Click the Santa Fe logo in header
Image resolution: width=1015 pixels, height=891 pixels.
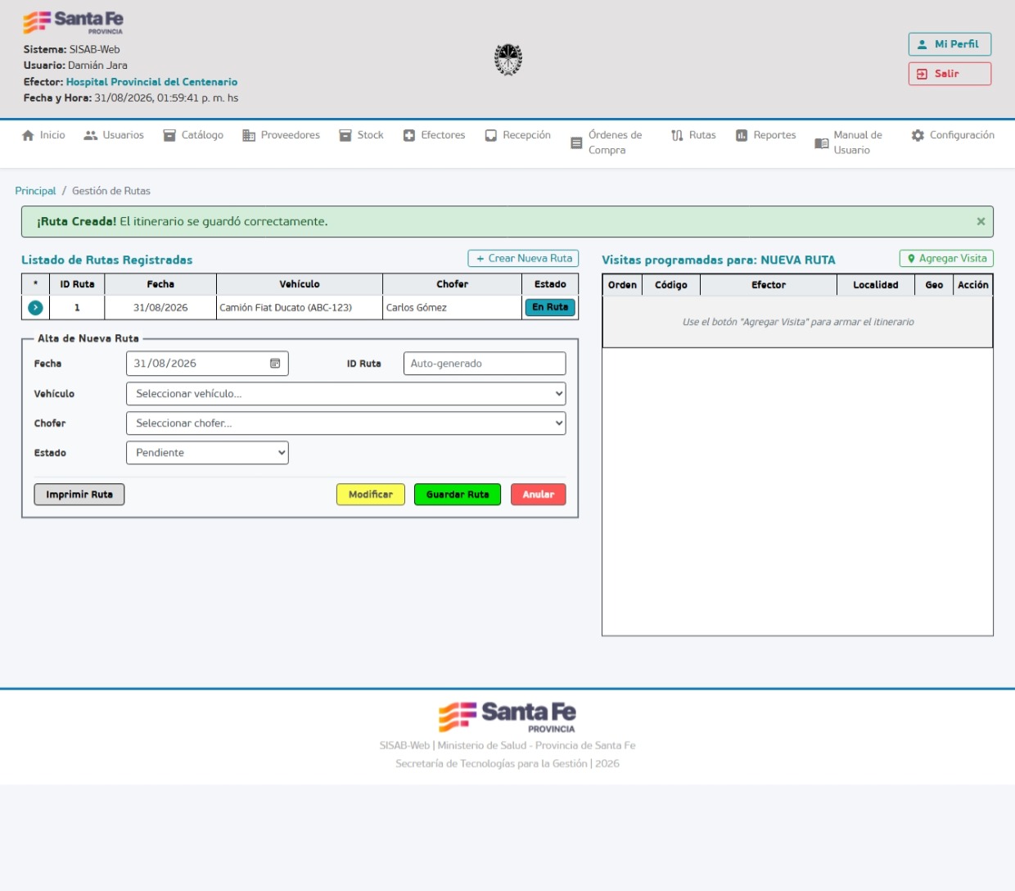point(74,22)
